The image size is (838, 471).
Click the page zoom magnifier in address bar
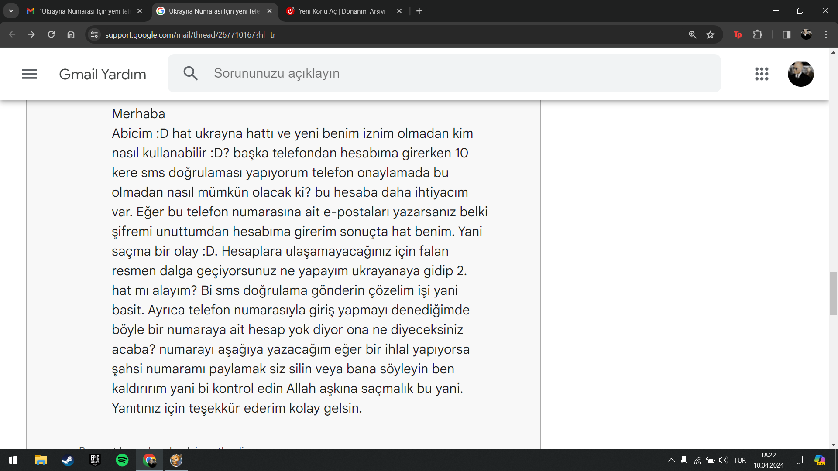click(x=692, y=35)
